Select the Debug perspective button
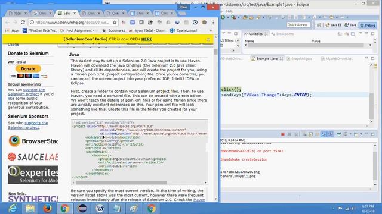The image size is (382, 214). (x=368, y=25)
